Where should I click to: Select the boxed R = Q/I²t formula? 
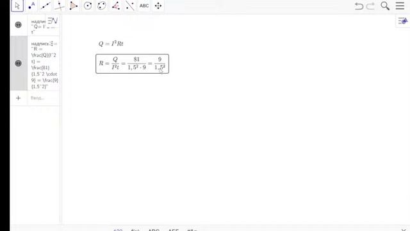133,64
